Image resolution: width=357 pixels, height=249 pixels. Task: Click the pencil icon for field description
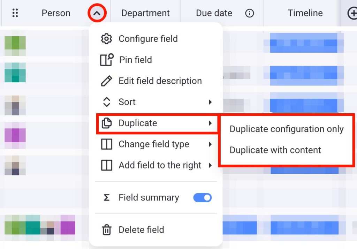point(106,81)
